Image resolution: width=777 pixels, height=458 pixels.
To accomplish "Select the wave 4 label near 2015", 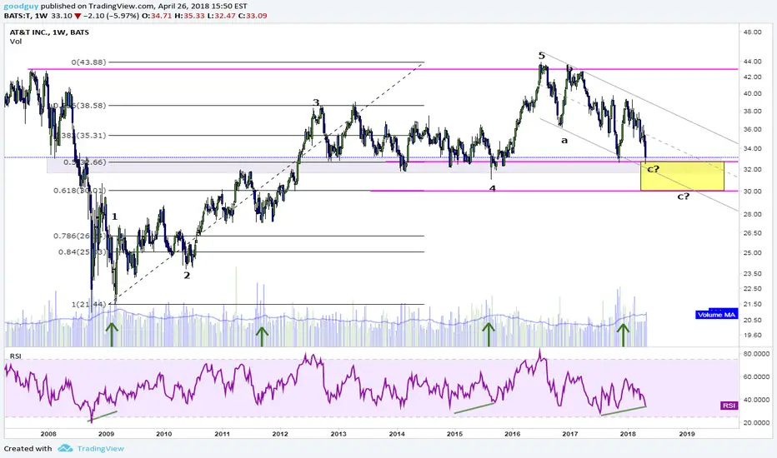I will tap(492, 188).
